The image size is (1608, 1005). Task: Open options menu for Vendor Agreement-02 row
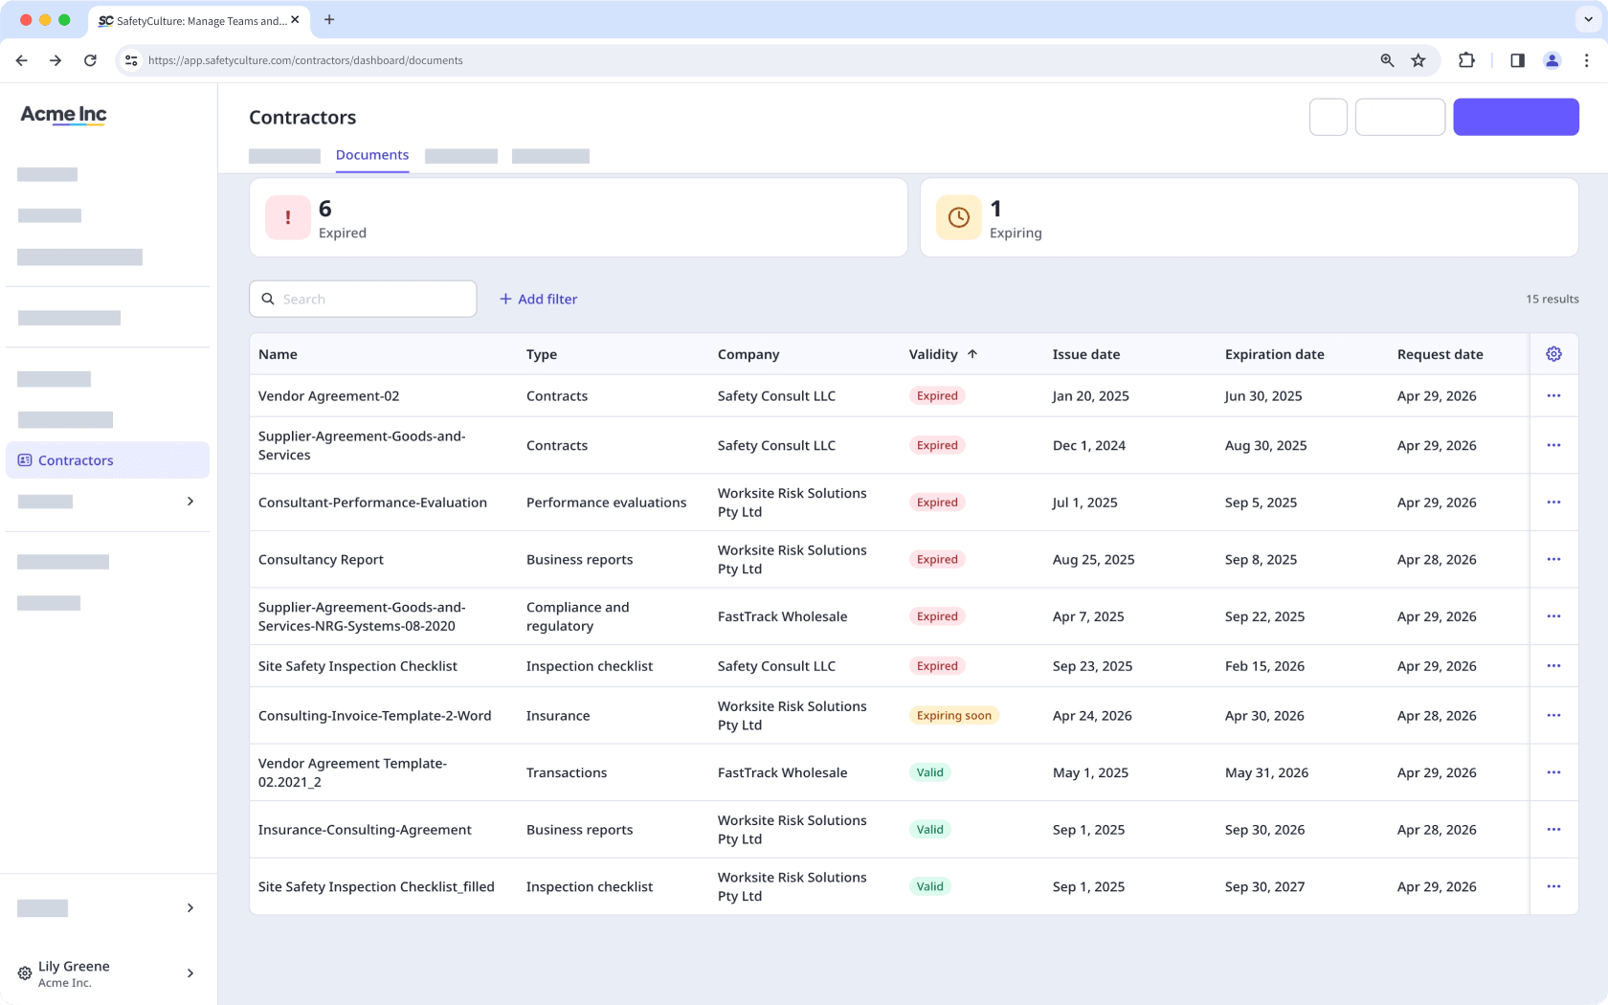pos(1553,395)
